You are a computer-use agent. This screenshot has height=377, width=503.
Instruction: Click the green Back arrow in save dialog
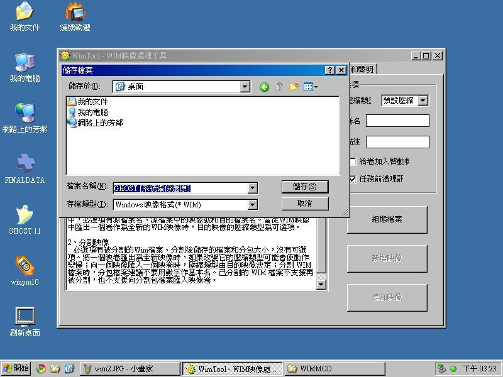click(264, 87)
